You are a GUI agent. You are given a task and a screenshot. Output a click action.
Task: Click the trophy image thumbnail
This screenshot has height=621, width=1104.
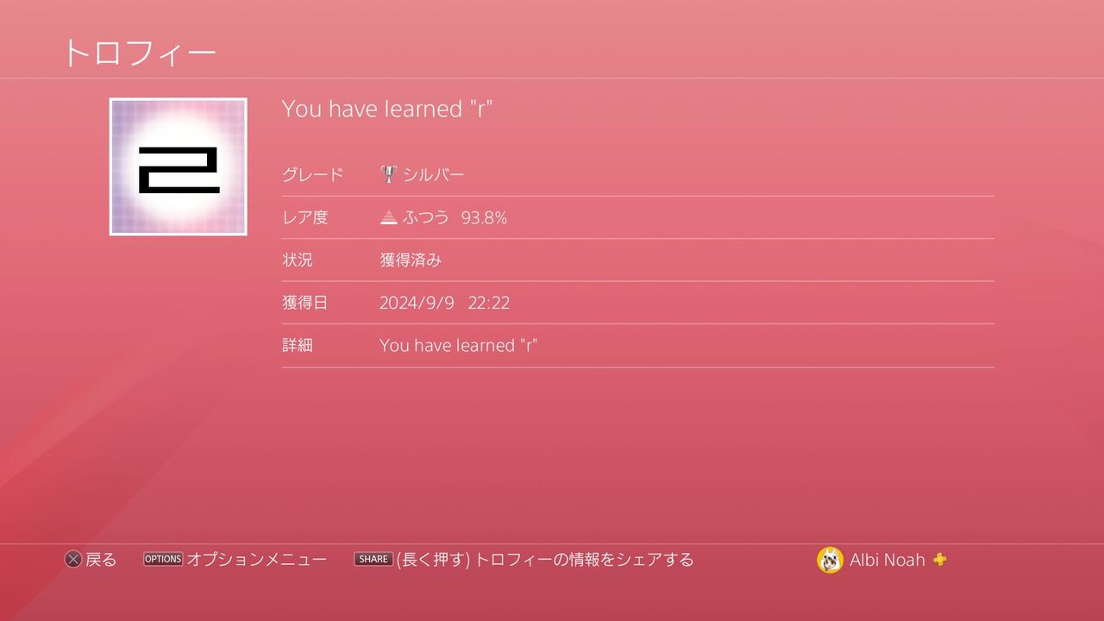(x=178, y=166)
